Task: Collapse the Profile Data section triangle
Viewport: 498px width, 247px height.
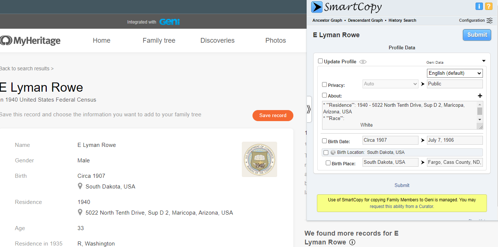Action: (484, 61)
